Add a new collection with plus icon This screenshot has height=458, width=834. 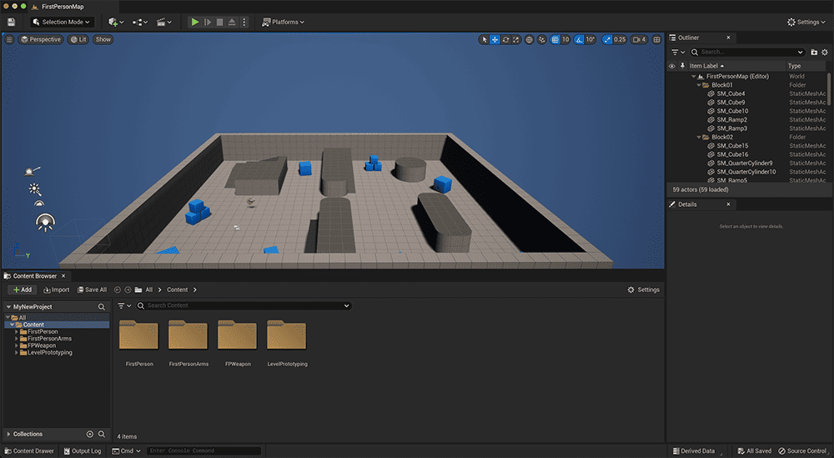coord(90,434)
